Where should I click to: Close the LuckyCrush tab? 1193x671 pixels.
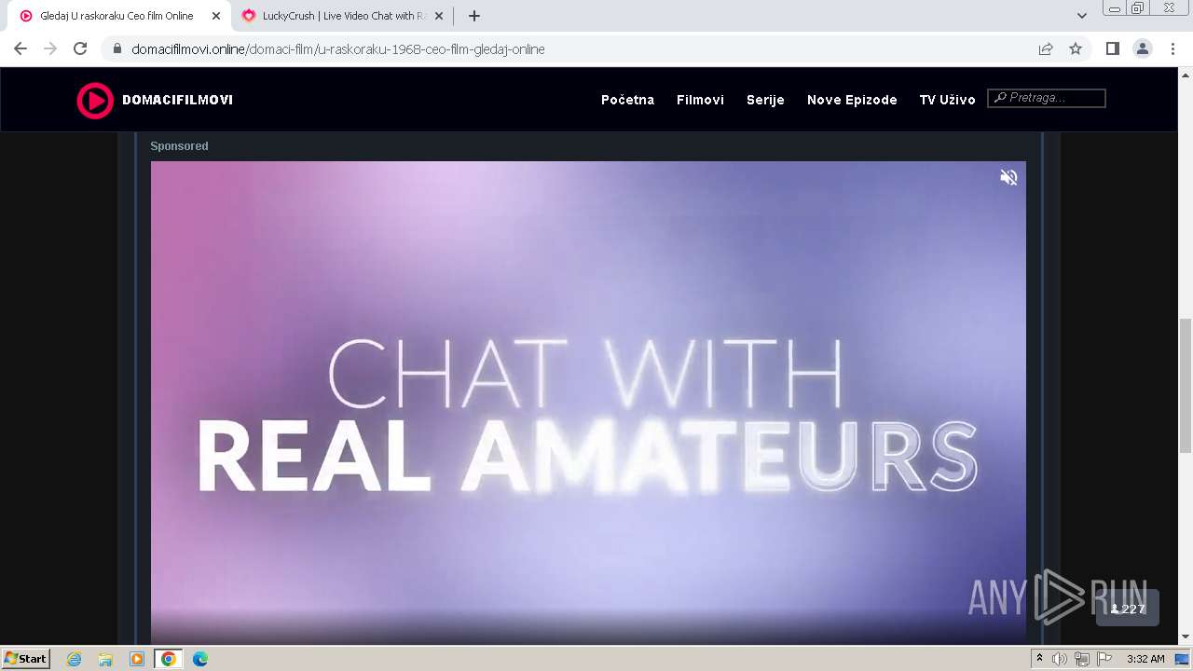click(439, 16)
